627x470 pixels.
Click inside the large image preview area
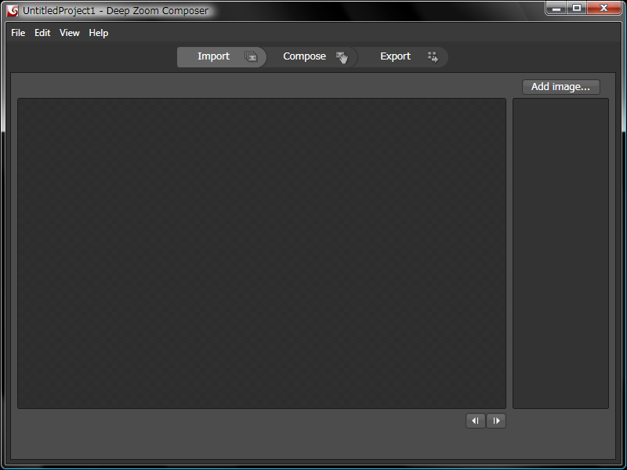(x=262, y=253)
